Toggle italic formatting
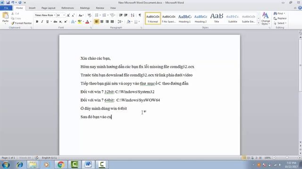Screen dimensions: 302x169 42,22
